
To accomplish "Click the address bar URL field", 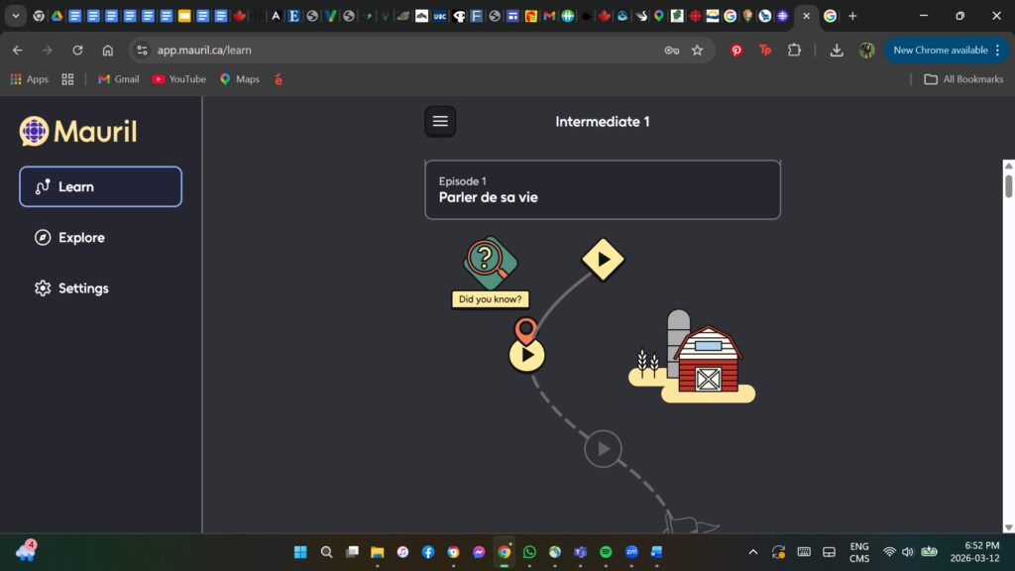I will click(x=396, y=50).
